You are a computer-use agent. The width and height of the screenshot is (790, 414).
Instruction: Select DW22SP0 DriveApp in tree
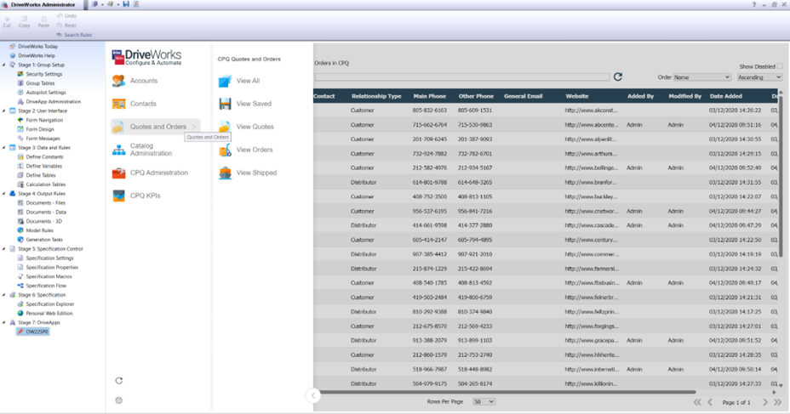(37, 332)
